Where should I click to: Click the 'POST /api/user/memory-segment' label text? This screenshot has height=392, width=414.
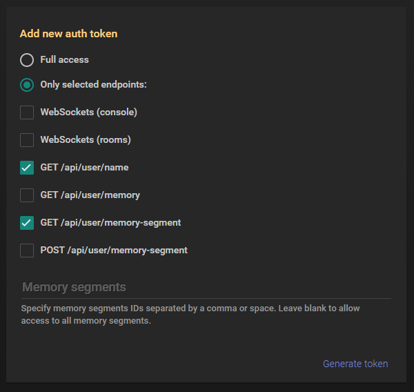(113, 250)
